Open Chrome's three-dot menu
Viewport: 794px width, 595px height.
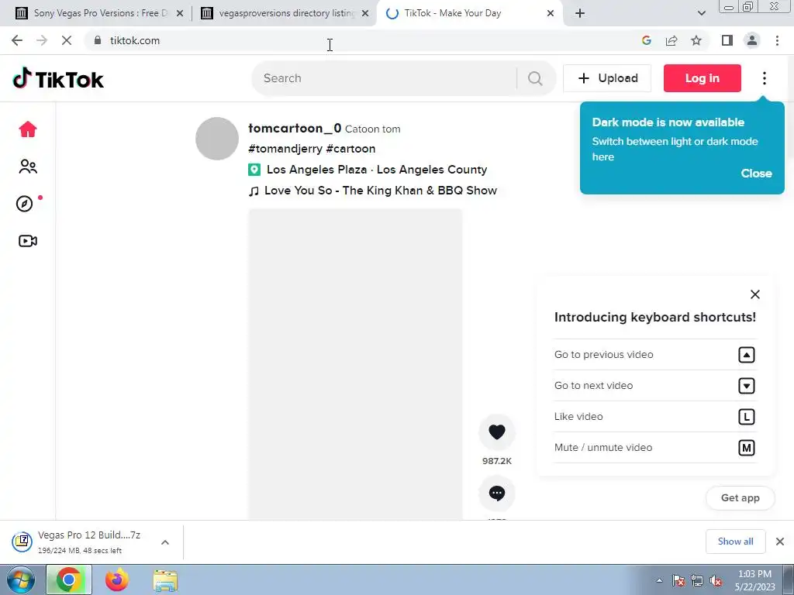click(x=777, y=40)
